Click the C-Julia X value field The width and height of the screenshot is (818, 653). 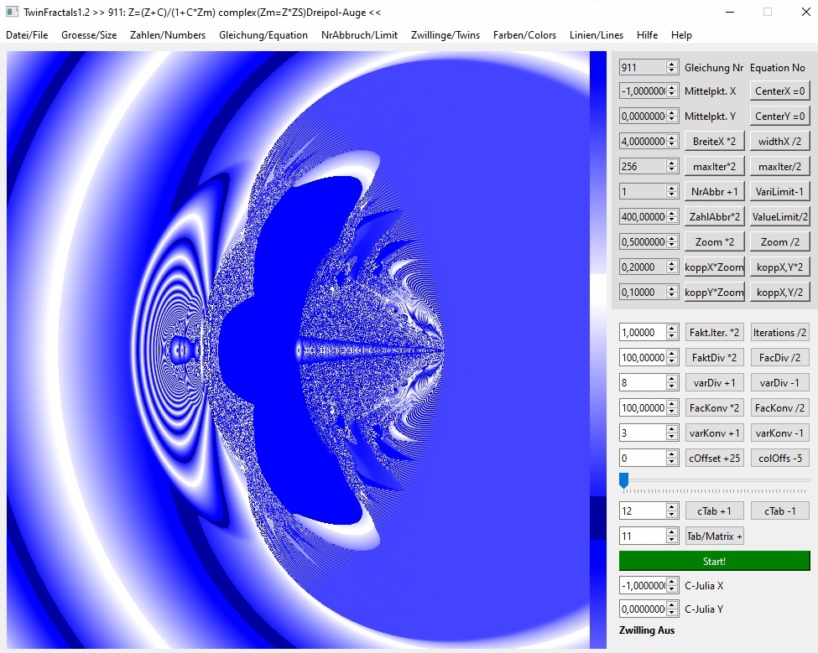tap(649, 585)
